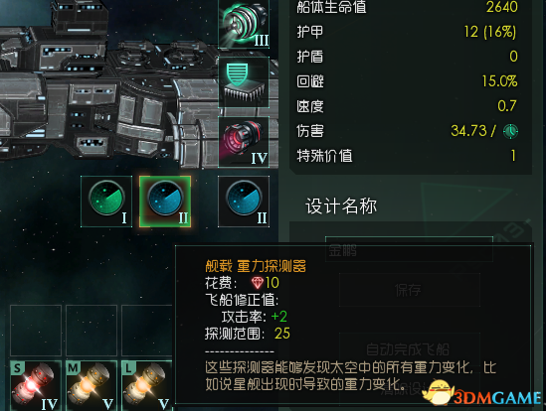Click the third empty weapon slot
The image size is (546, 411).
click(147, 331)
